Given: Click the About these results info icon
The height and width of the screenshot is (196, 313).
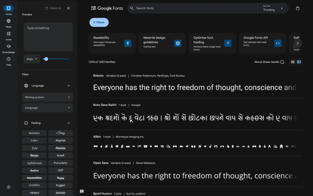Looking at the screenshot, I should (282, 62).
